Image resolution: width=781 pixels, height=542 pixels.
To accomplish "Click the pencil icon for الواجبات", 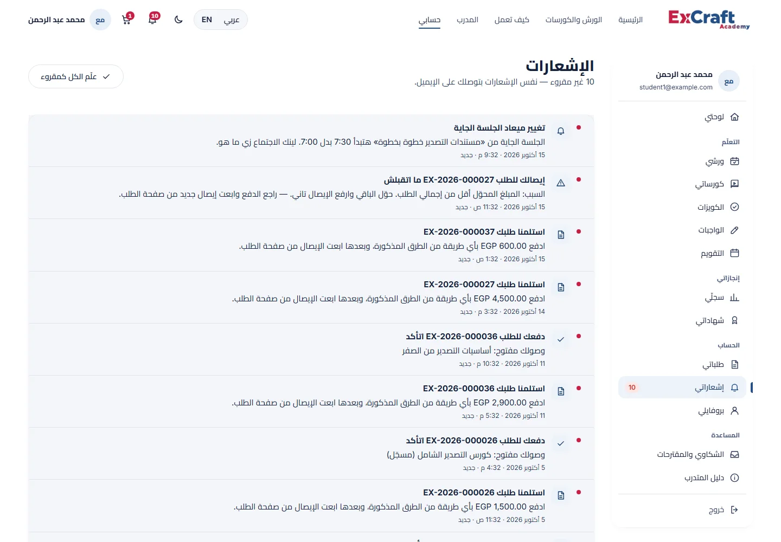I will 735,230.
